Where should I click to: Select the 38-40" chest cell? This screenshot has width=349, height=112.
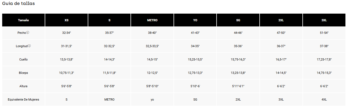click(152, 33)
